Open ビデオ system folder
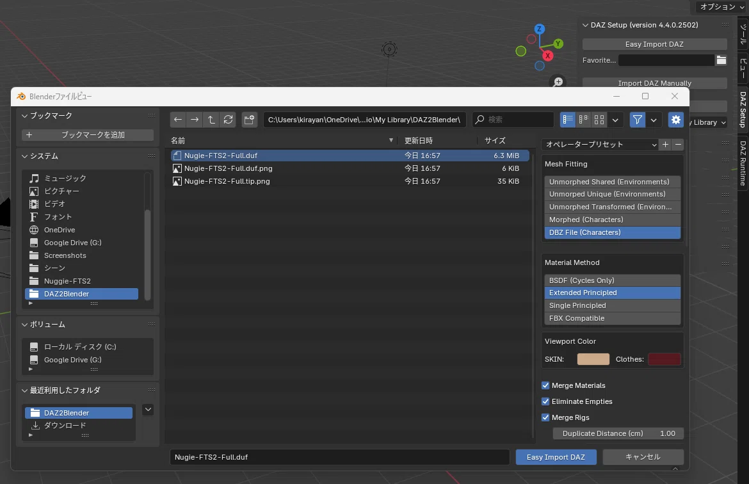749x484 pixels. tap(82, 204)
